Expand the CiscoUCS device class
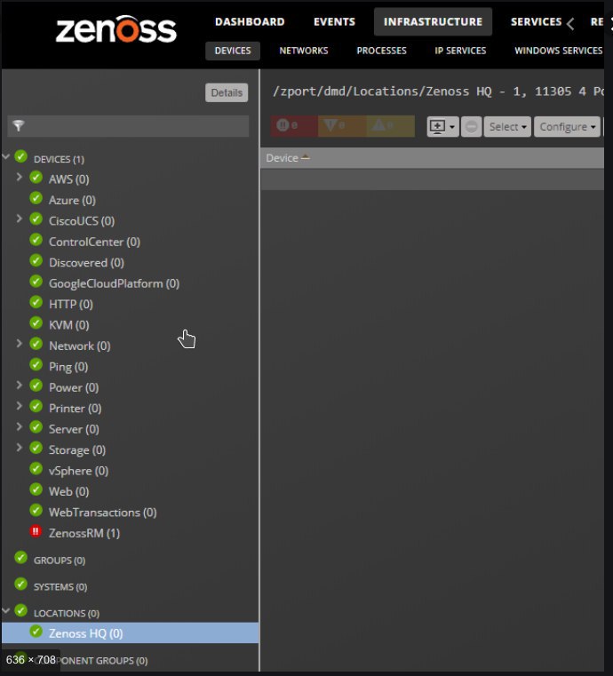This screenshot has height=676, width=613. (x=19, y=219)
